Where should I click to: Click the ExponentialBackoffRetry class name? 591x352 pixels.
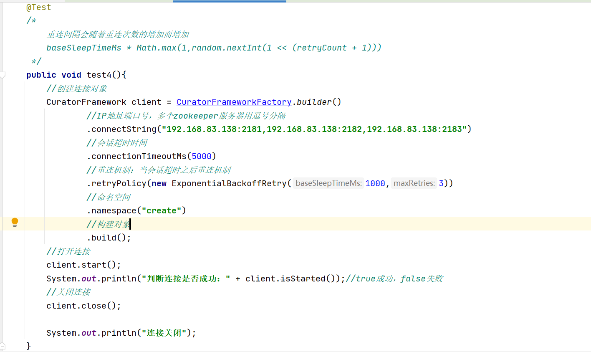click(229, 183)
